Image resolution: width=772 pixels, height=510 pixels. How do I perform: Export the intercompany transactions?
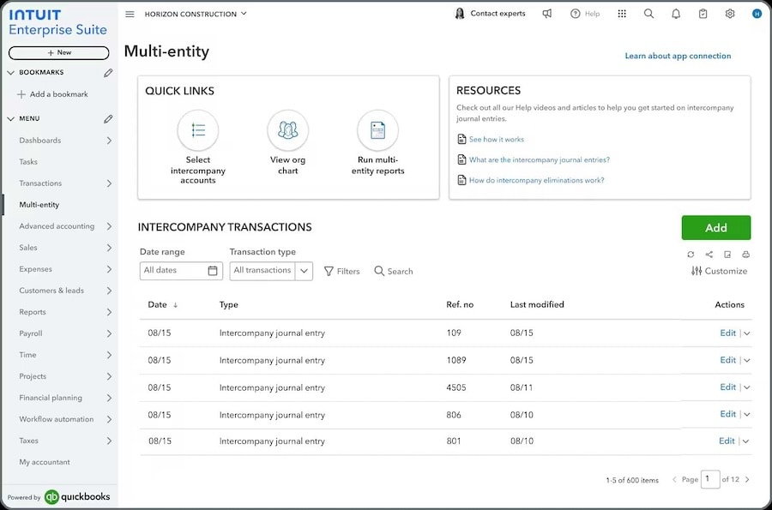[727, 255]
